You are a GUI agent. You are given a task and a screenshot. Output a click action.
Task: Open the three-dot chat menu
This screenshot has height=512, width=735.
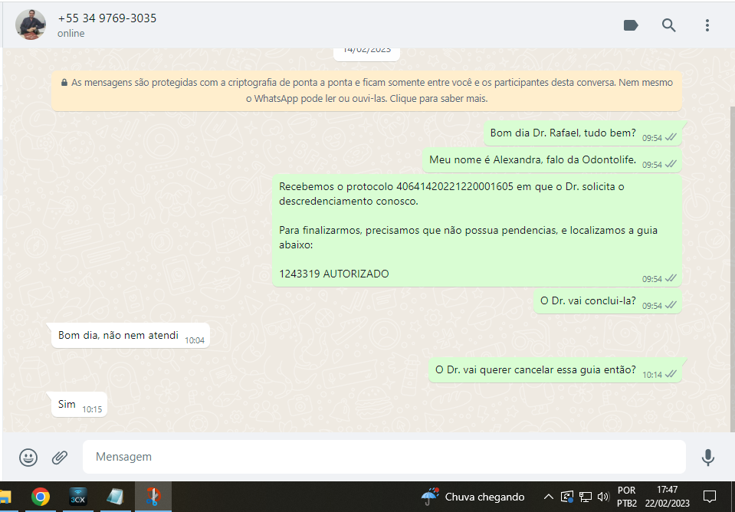point(707,25)
